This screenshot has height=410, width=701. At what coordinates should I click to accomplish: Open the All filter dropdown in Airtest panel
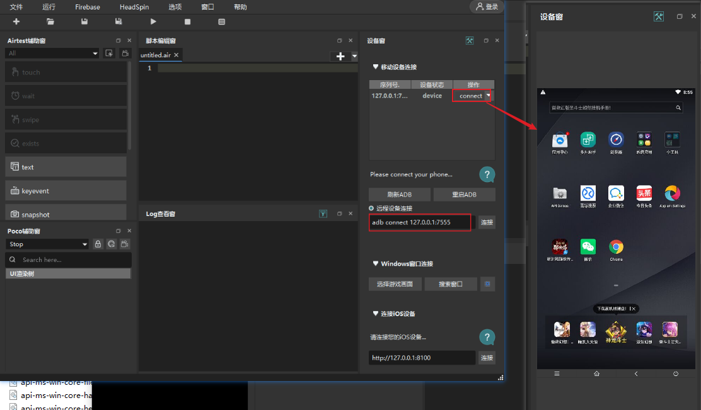tap(52, 53)
